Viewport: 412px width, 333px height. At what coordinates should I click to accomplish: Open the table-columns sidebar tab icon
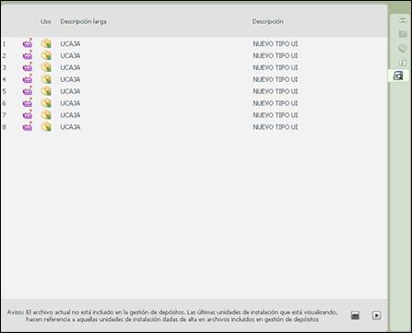(403, 34)
